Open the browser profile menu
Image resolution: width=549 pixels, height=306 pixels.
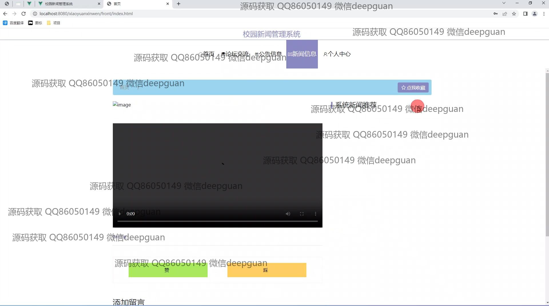point(534,14)
